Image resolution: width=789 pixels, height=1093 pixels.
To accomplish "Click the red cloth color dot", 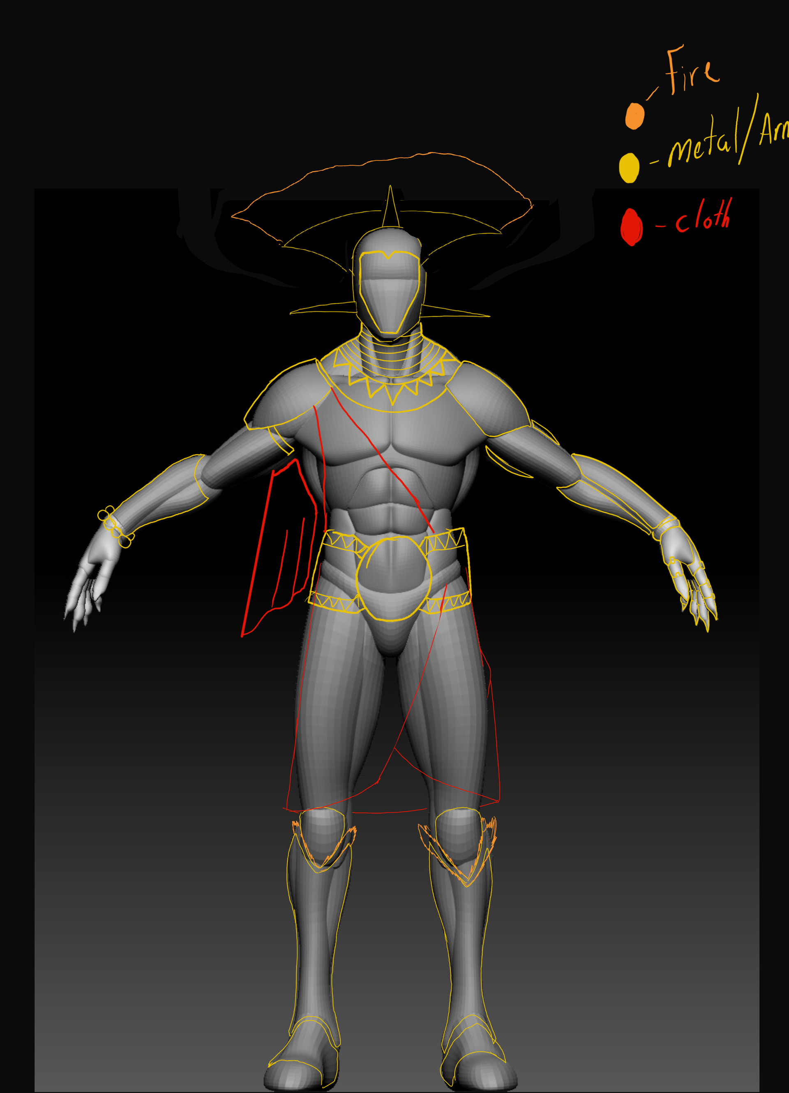I will click(x=632, y=227).
